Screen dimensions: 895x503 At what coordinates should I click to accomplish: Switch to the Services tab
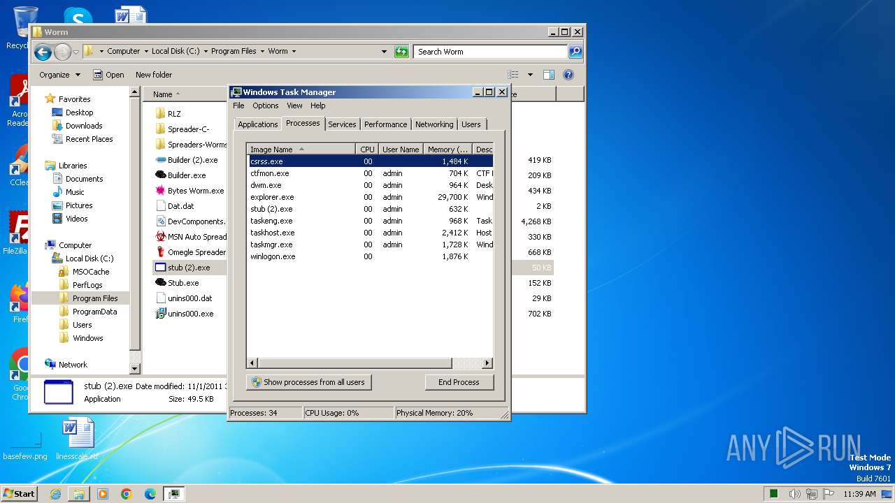[x=342, y=124]
